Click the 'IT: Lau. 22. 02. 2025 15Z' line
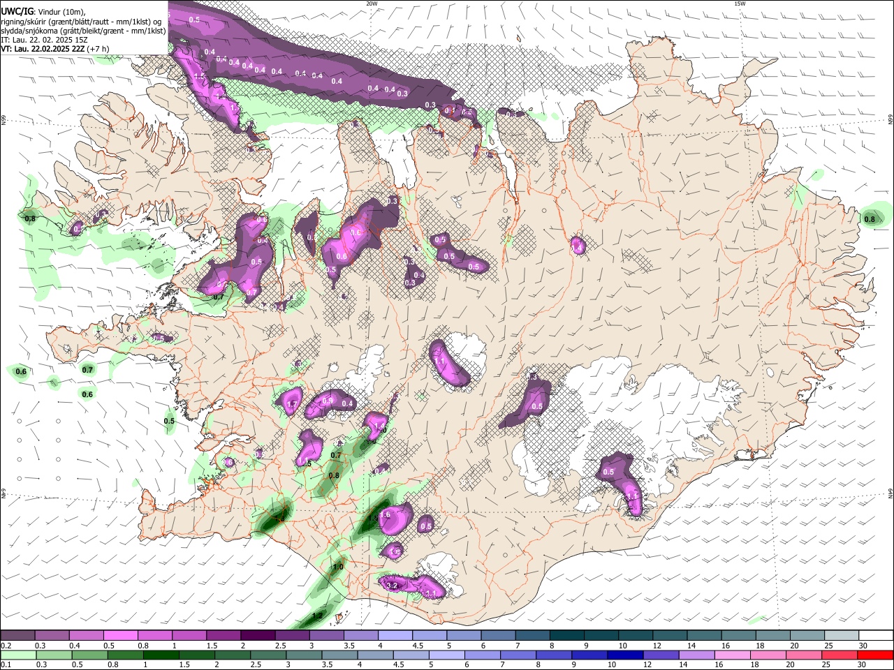 (44, 40)
